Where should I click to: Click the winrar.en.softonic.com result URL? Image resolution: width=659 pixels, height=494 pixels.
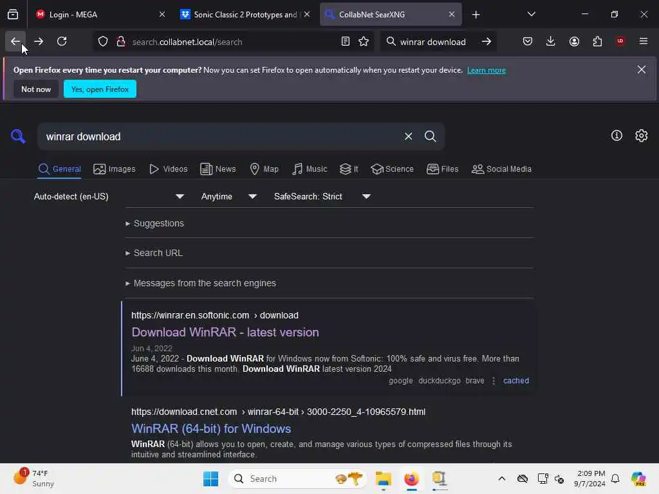click(x=215, y=315)
